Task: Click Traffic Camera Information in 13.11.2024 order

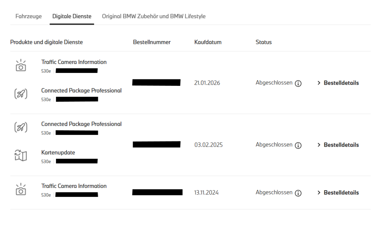Action: 74,186
